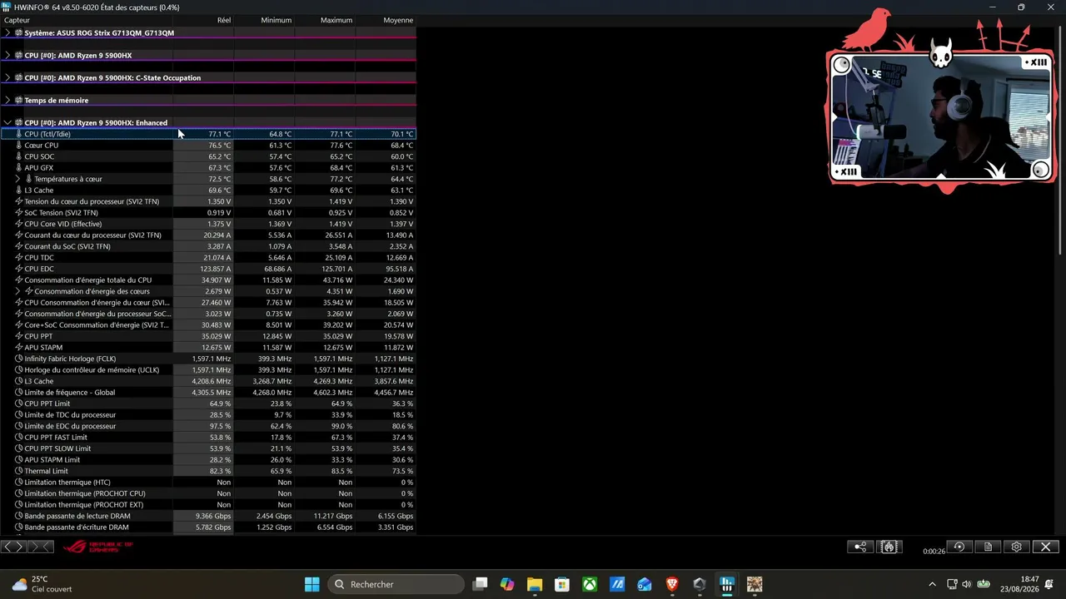Click the network icon in system tray

(x=952, y=584)
